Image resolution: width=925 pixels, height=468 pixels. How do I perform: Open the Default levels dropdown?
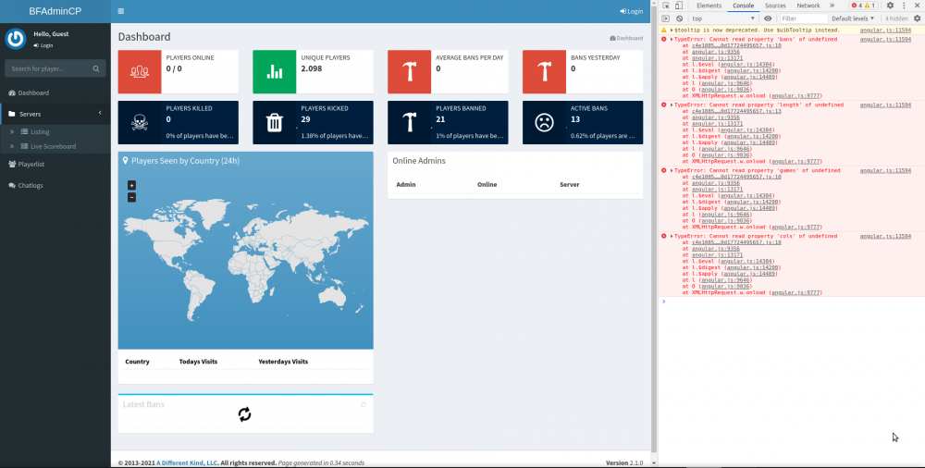tap(854, 18)
